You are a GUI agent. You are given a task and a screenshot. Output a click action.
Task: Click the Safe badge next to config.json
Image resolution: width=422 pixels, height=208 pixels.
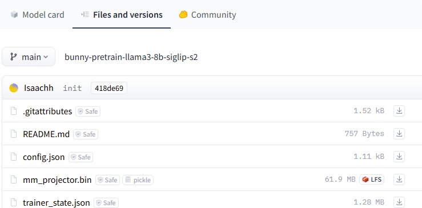click(x=81, y=157)
